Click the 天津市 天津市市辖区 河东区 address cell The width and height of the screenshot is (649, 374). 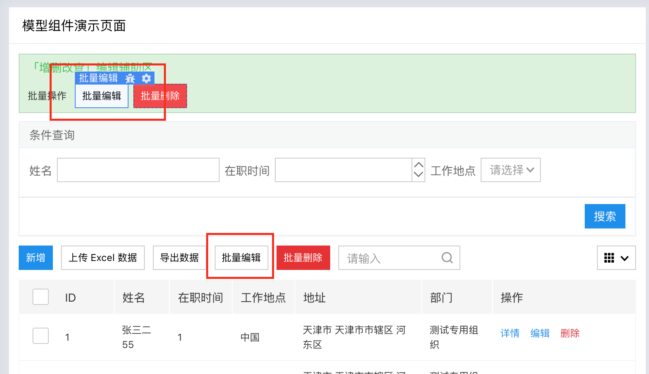354,337
